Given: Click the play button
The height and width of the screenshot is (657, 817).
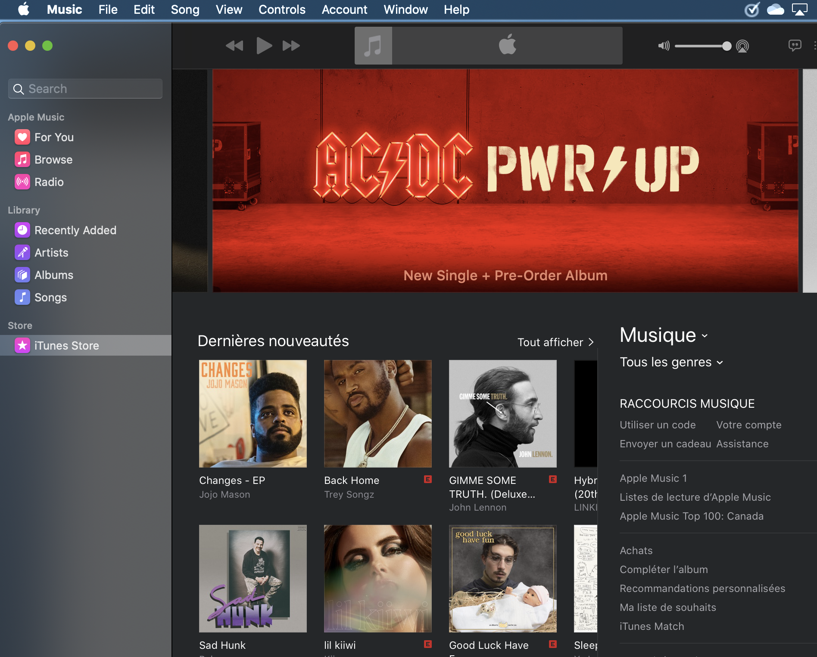Looking at the screenshot, I should pyautogui.click(x=264, y=46).
